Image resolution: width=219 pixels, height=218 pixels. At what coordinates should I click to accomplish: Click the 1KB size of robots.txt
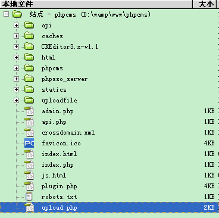[x=209, y=197]
